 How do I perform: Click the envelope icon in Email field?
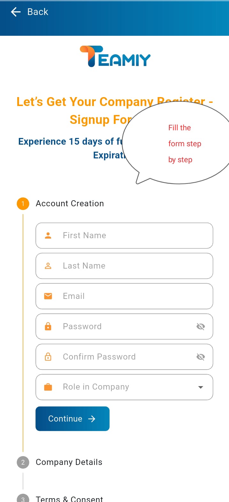tap(48, 296)
